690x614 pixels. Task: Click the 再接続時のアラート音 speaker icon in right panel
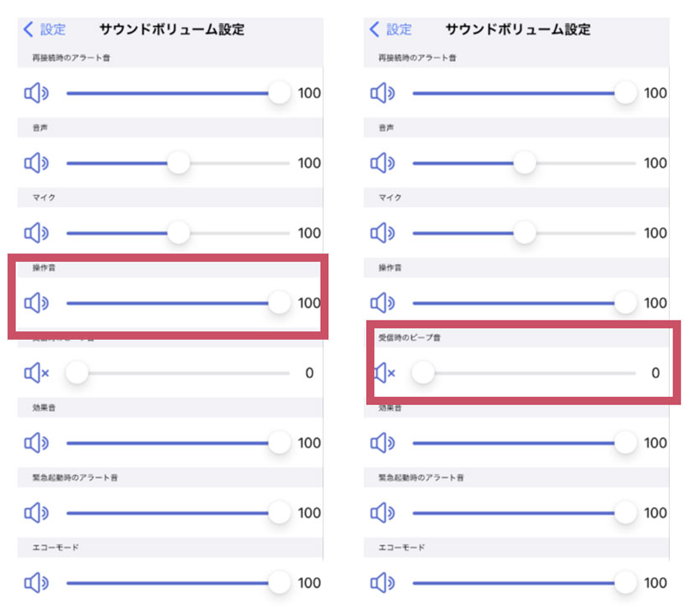point(383,93)
